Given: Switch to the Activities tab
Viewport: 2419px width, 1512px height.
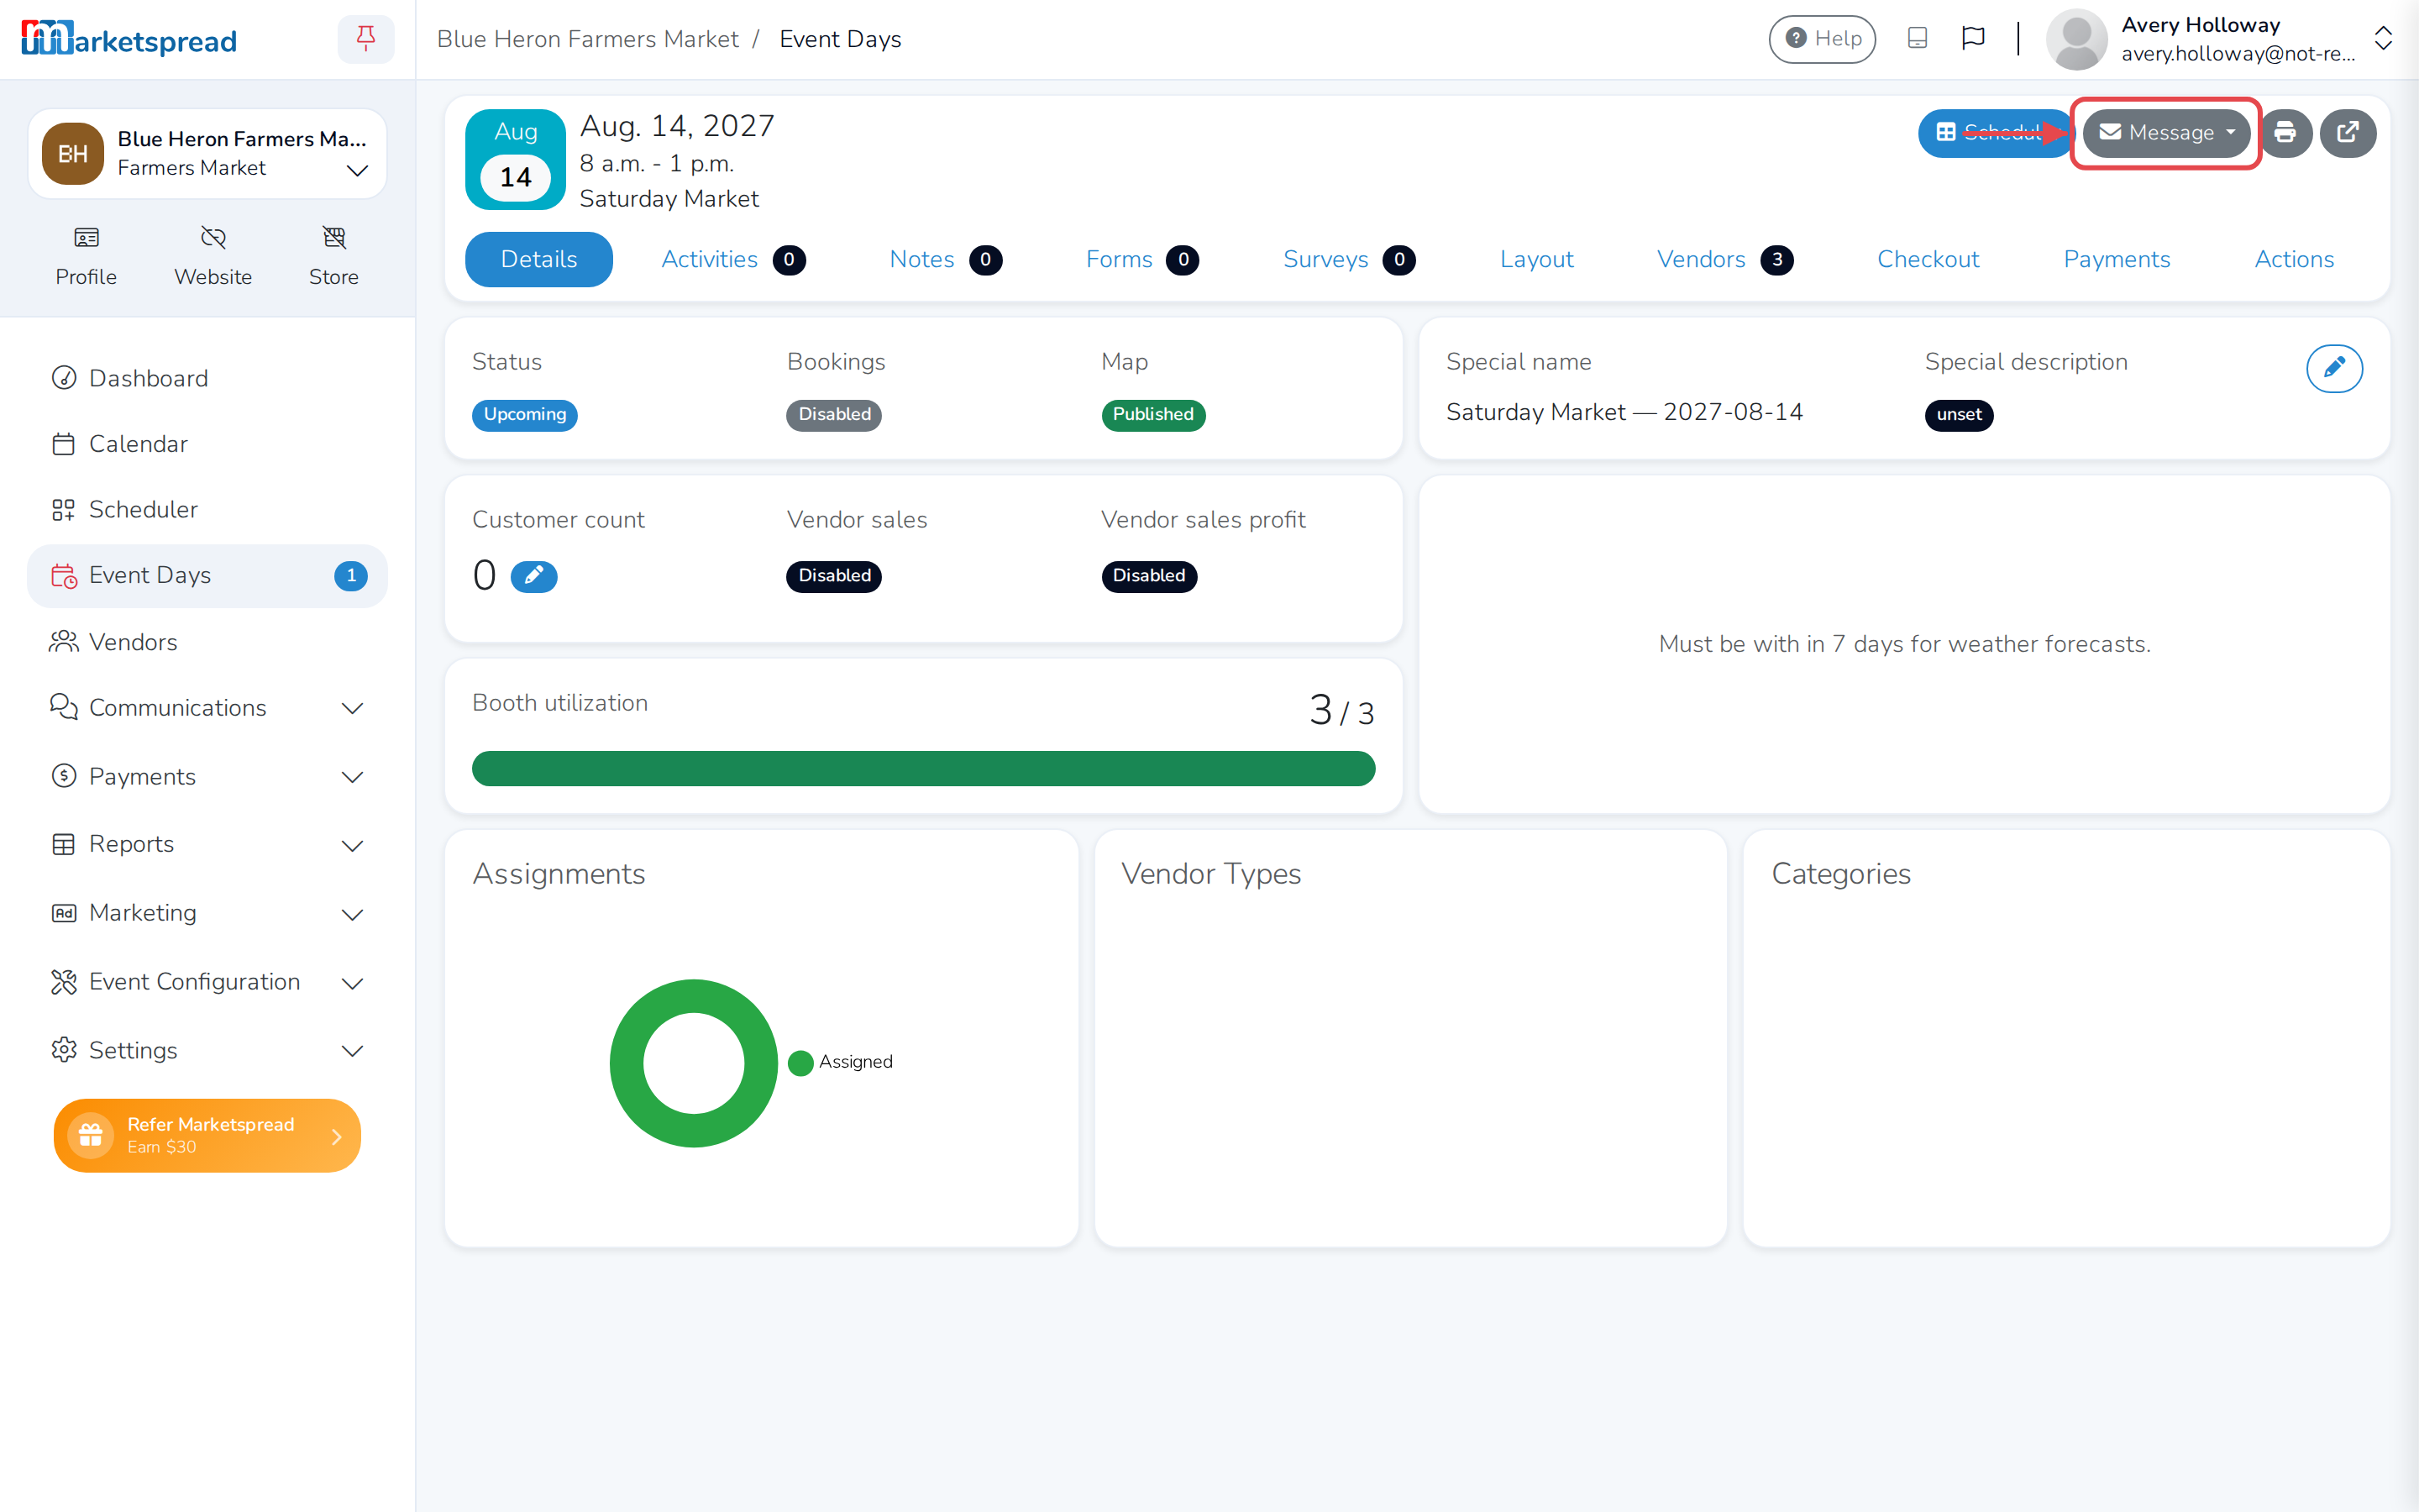Looking at the screenshot, I should pos(732,259).
